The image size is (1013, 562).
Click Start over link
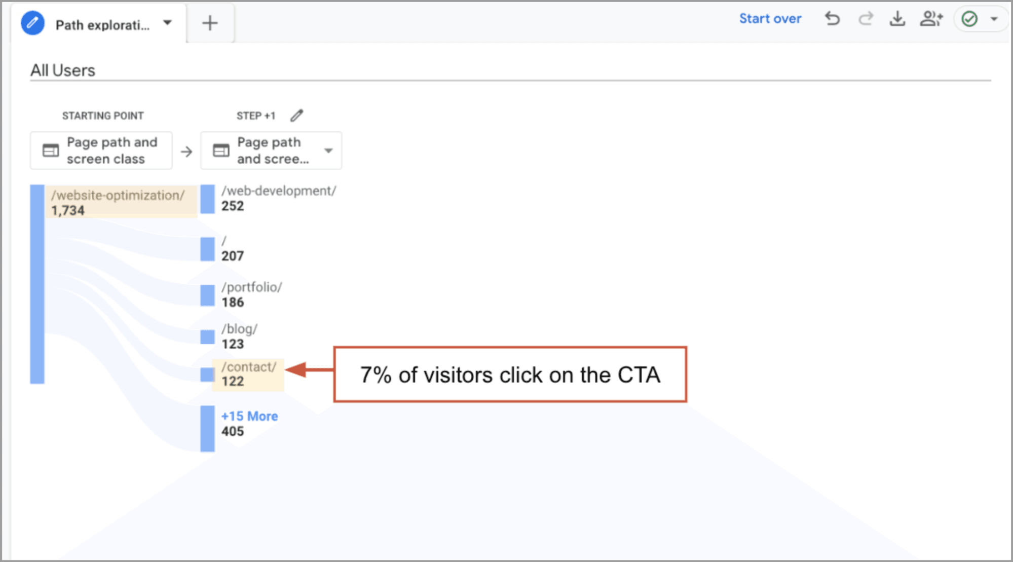coord(770,19)
